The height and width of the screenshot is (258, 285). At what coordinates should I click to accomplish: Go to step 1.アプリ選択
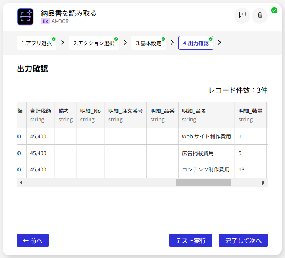[36, 43]
